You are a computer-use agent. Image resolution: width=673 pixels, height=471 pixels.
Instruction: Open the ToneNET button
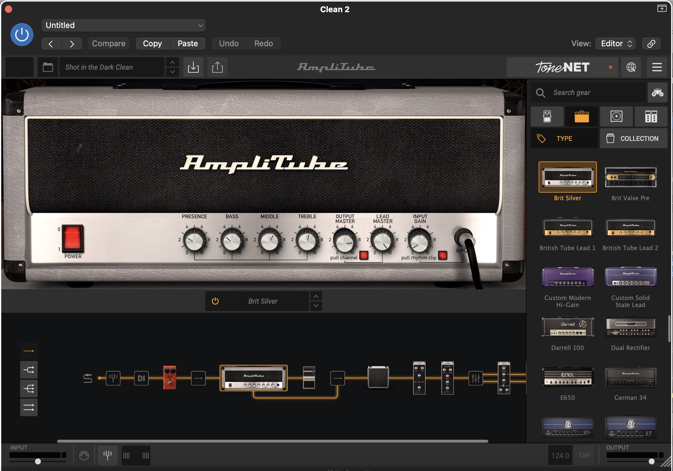[562, 67]
